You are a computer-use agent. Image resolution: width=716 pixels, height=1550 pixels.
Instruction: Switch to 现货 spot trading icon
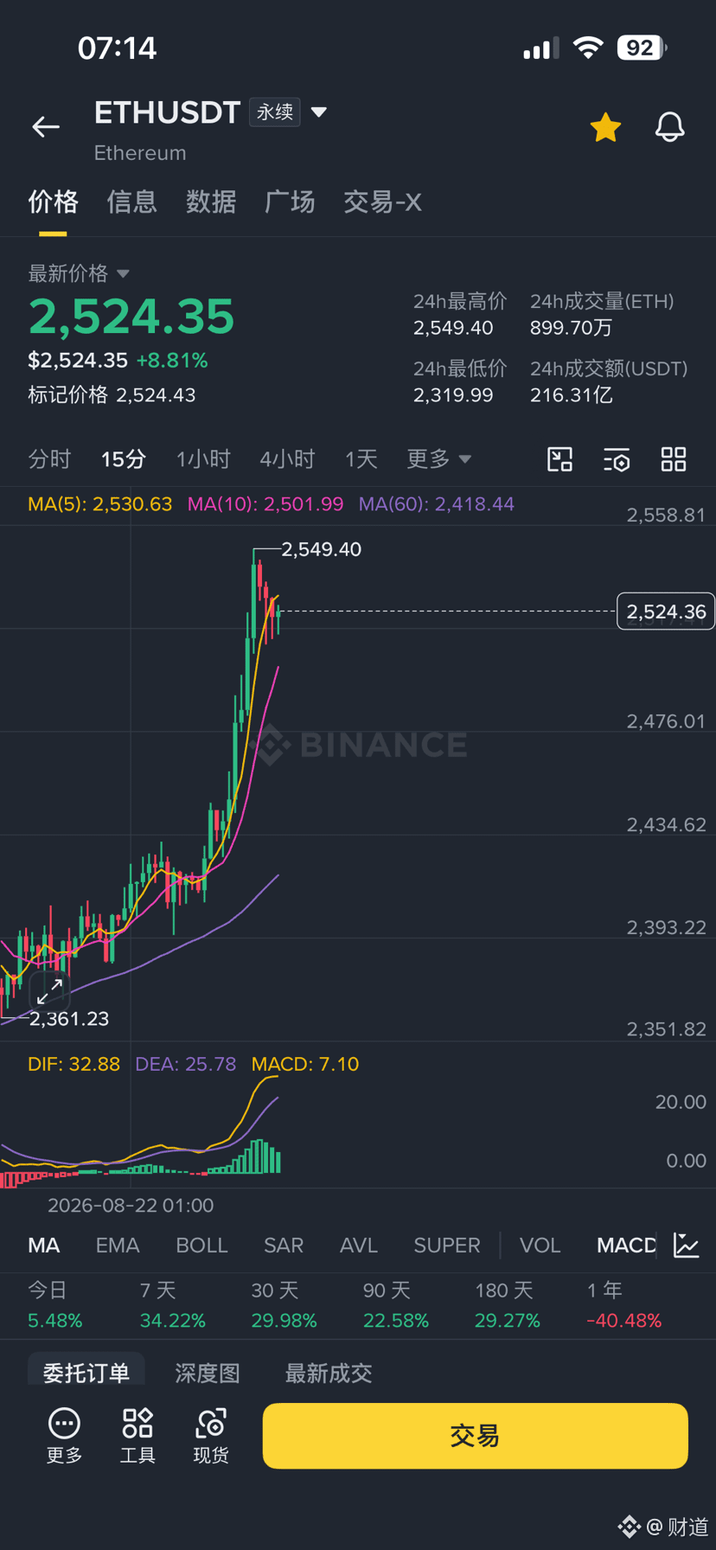pyautogui.click(x=211, y=1436)
